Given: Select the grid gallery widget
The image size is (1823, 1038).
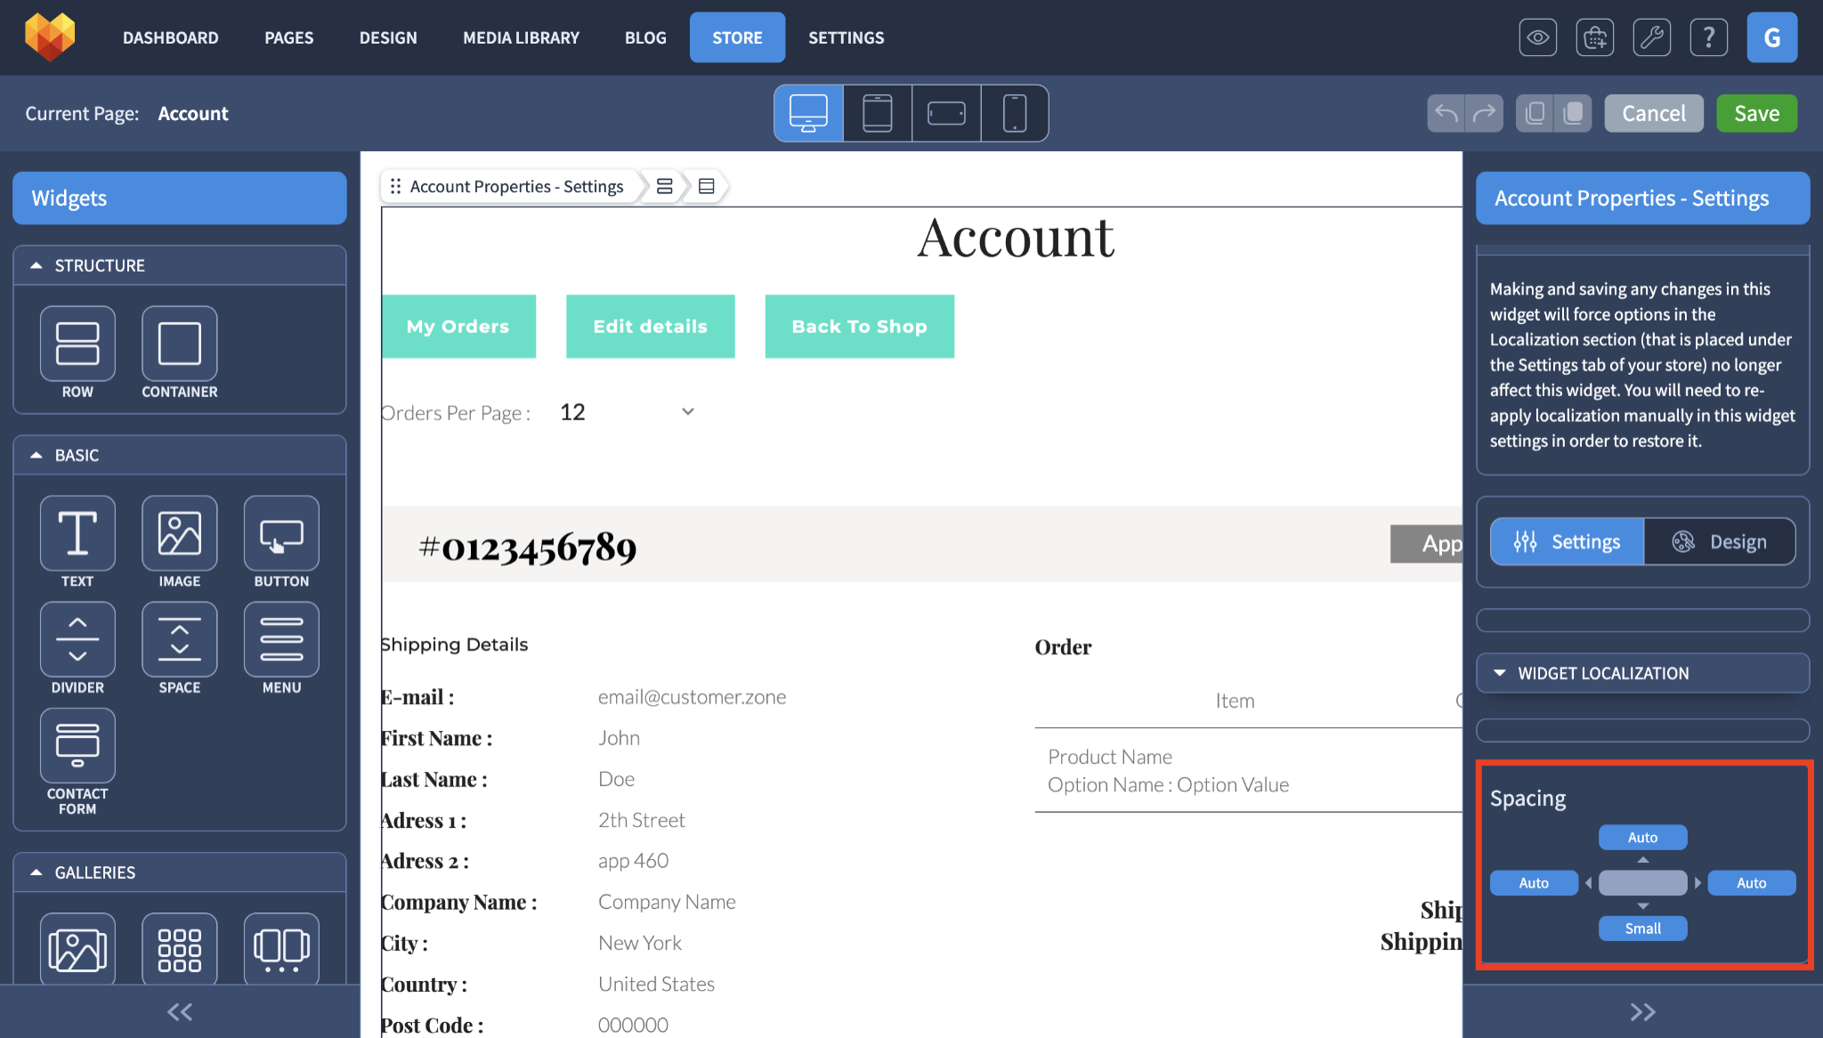Looking at the screenshot, I should tap(179, 949).
